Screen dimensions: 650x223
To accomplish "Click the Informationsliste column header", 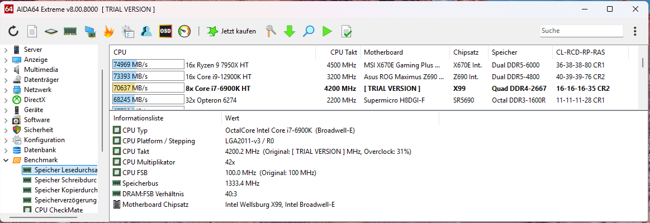I will 165,118.
